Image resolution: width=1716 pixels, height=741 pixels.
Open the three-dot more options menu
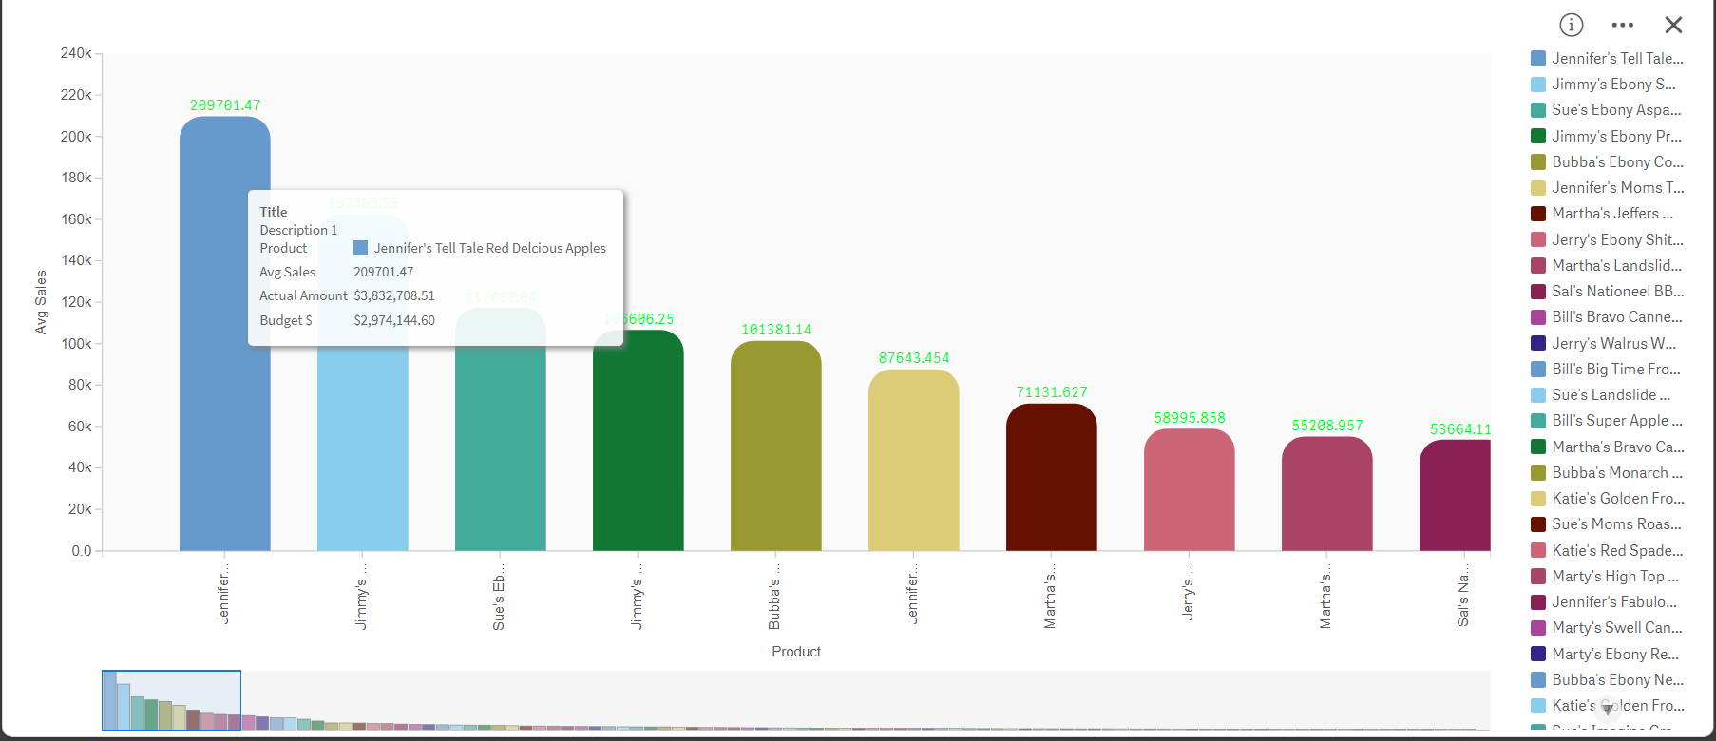pyautogui.click(x=1623, y=25)
